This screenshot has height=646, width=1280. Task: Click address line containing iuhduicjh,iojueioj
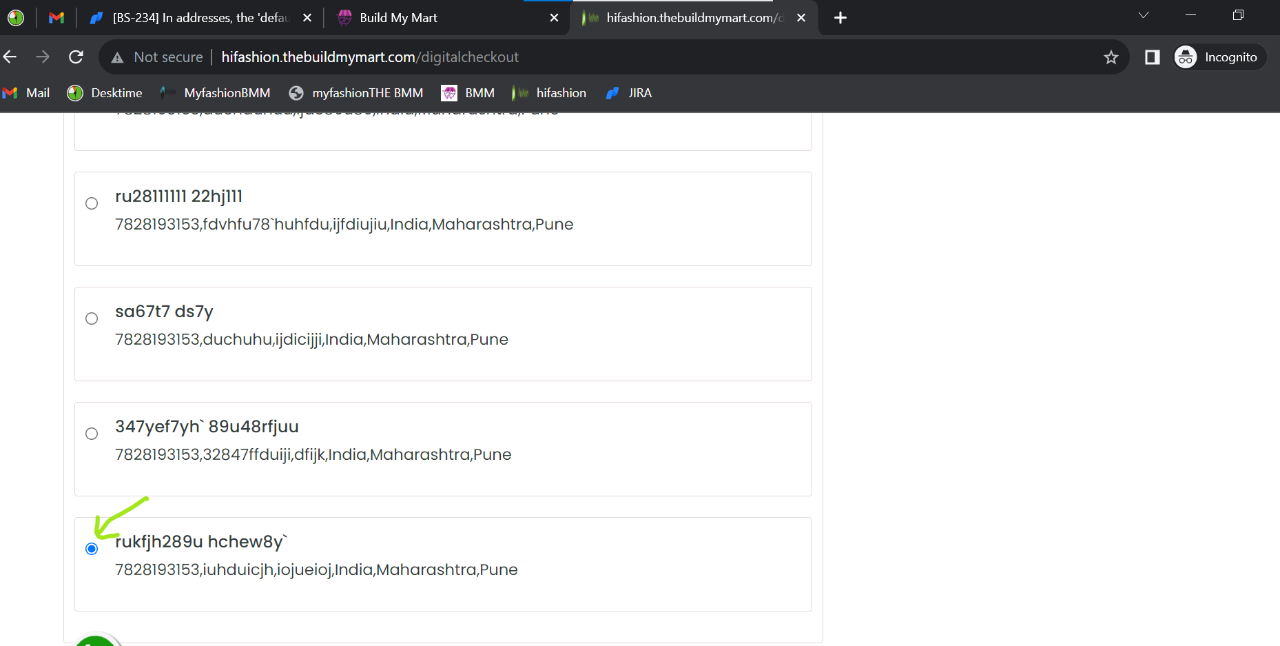coord(316,569)
